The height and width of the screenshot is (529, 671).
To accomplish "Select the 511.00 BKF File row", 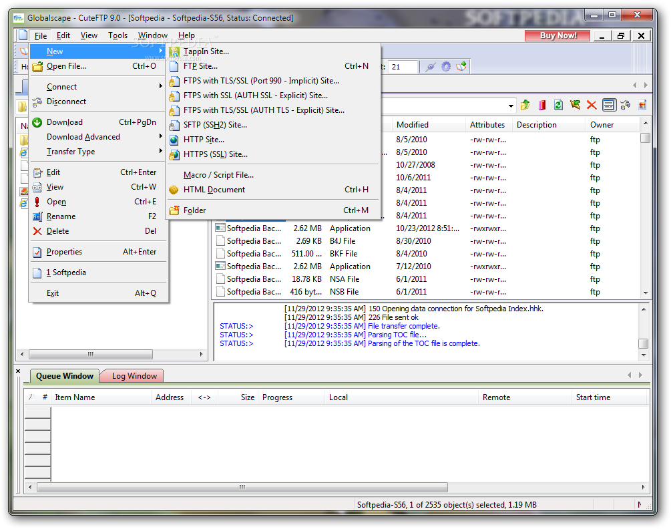I will [x=427, y=253].
